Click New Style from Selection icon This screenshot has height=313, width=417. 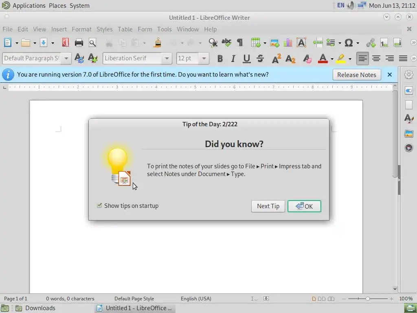coord(92,58)
